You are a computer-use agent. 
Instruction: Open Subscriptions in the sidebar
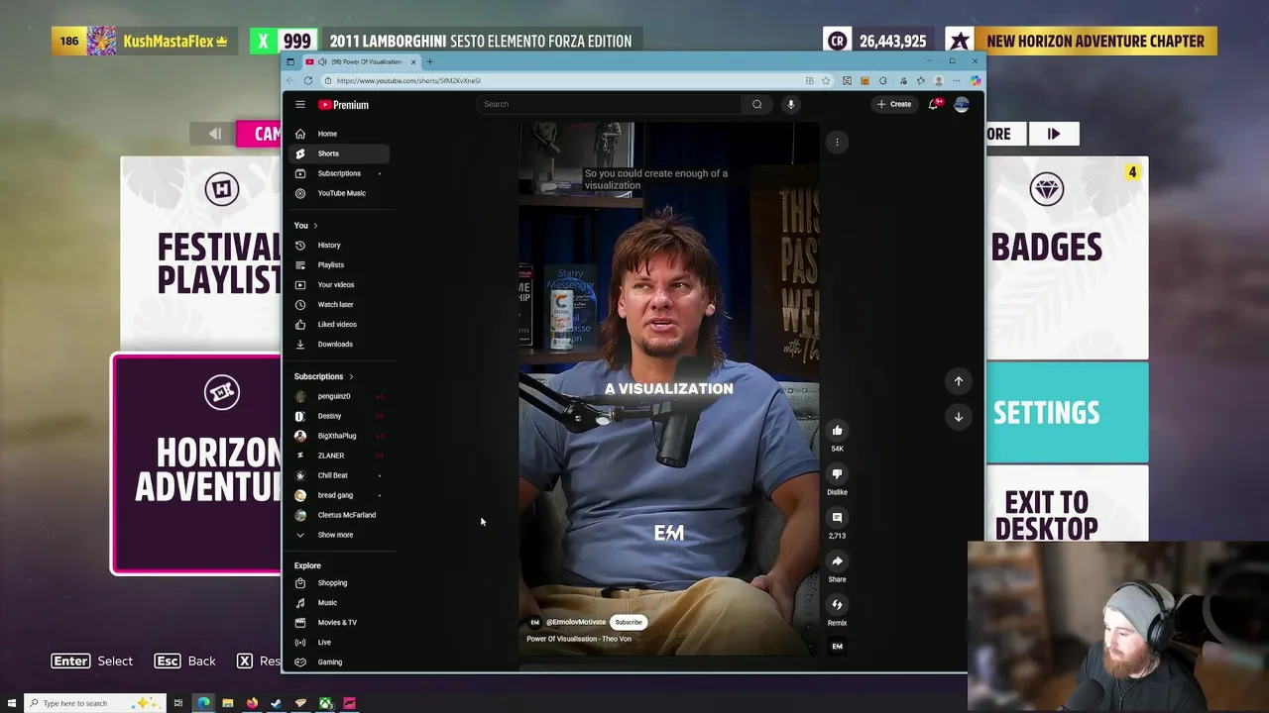pos(339,173)
